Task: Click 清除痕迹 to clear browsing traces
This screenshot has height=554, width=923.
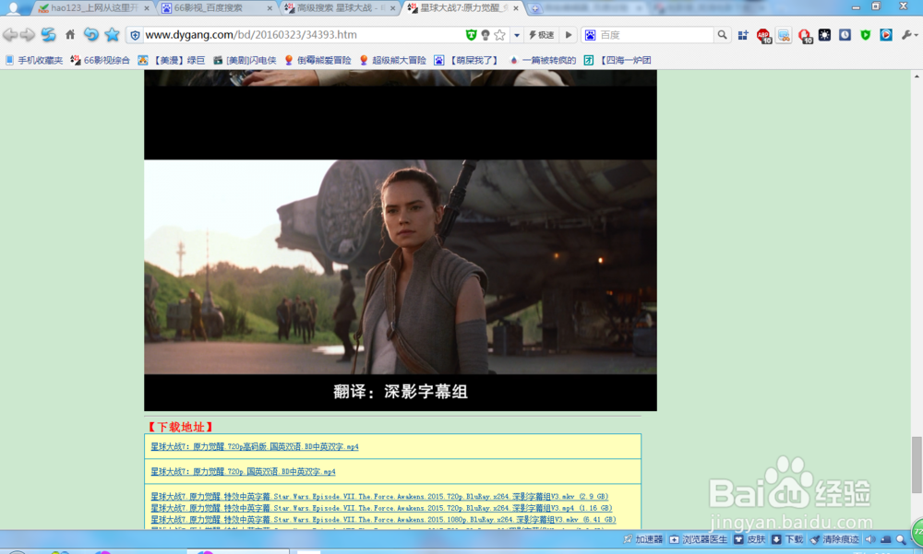Action: coord(834,539)
